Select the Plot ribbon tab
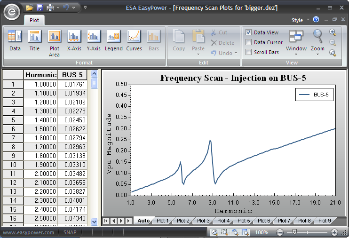This screenshot has width=349, height=238. coord(34,20)
